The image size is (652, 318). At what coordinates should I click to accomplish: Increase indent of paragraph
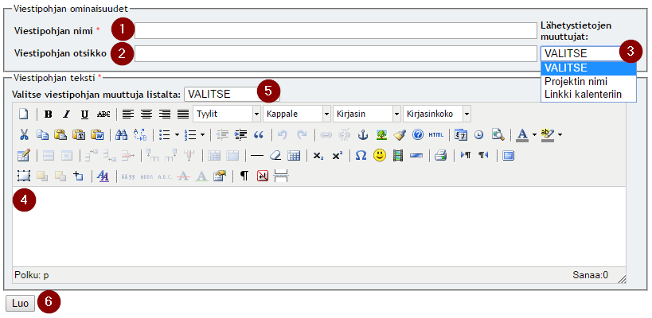coord(240,134)
